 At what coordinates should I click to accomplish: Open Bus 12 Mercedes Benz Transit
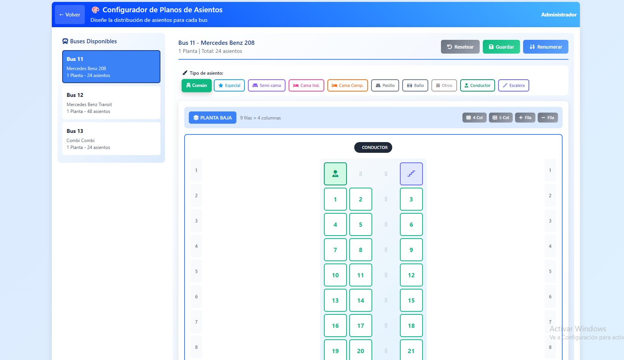coord(111,103)
